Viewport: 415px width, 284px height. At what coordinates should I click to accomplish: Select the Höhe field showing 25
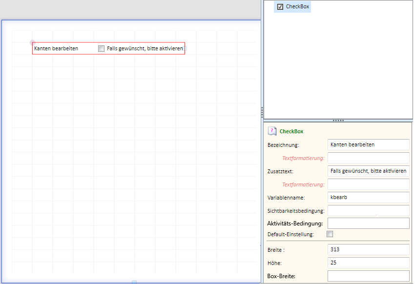click(369, 263)
